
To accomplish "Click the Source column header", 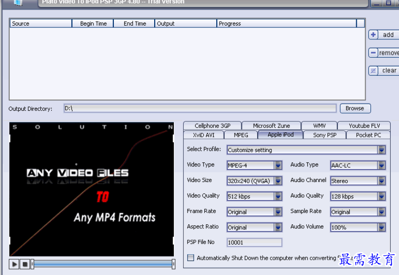I will [41, 24].
